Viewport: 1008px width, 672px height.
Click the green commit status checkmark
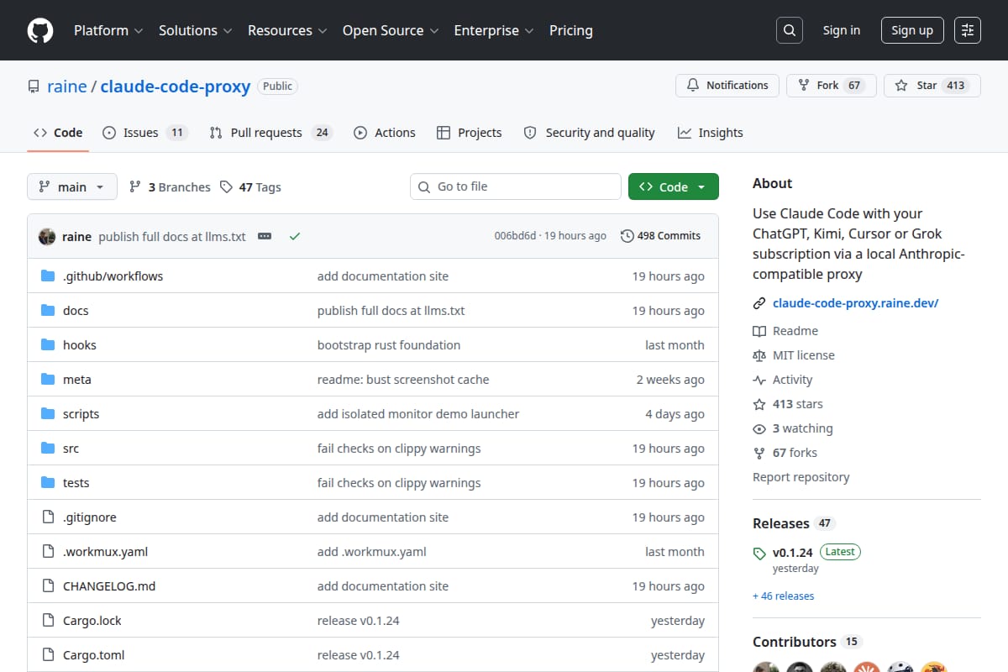click(294, 236)
